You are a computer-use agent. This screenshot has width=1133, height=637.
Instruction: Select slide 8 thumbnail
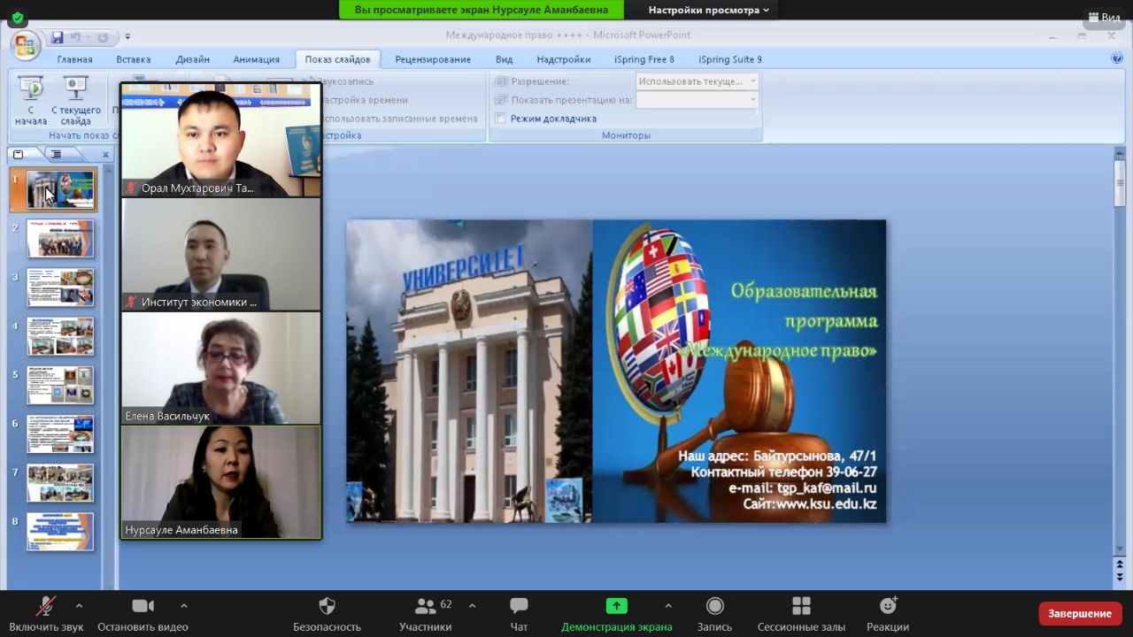pos(60,532)
